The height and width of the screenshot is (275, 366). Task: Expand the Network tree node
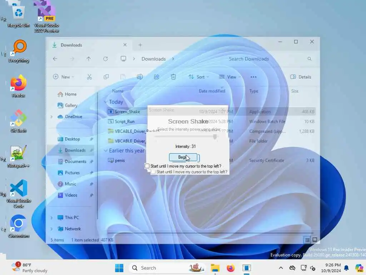pos(51,229)
